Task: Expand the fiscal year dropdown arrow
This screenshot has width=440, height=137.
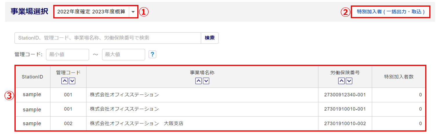Action: [133, 12]
